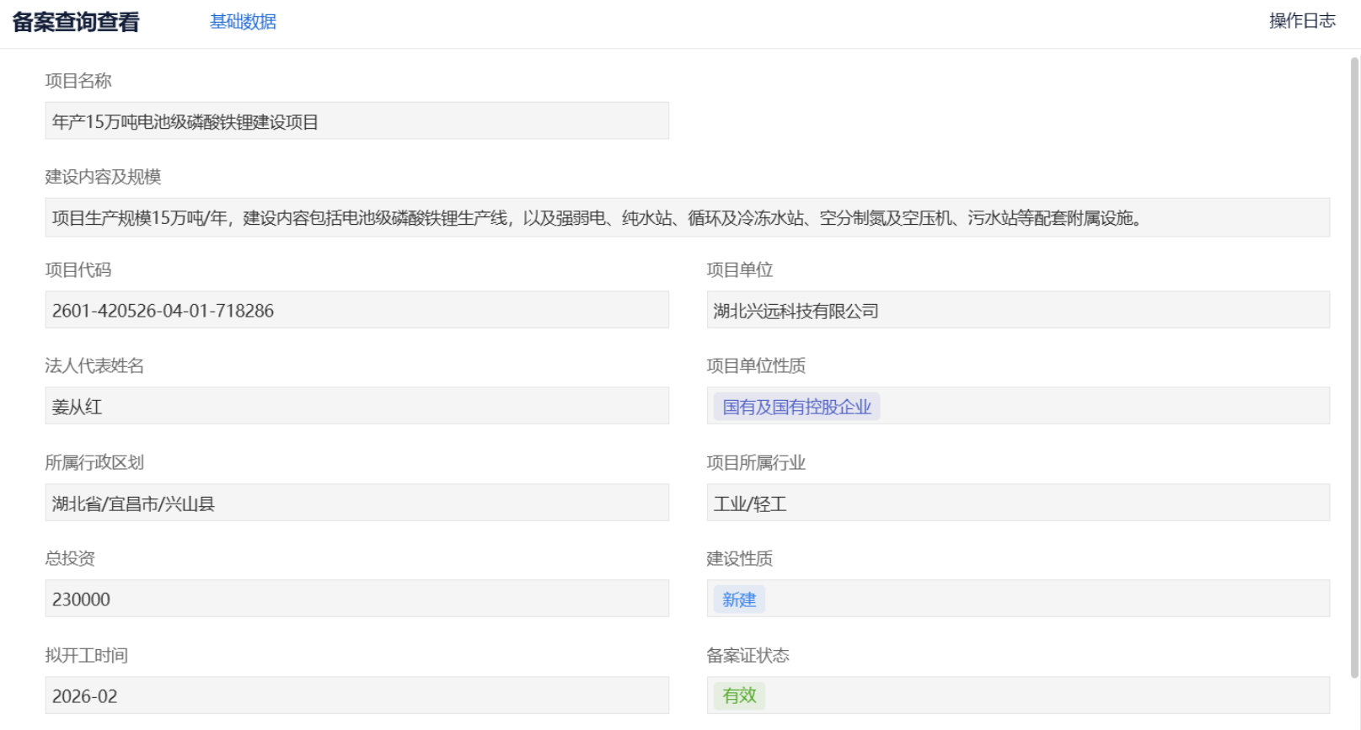
Task: Click the 项目名称 label text
Action: tap(78, 81)
